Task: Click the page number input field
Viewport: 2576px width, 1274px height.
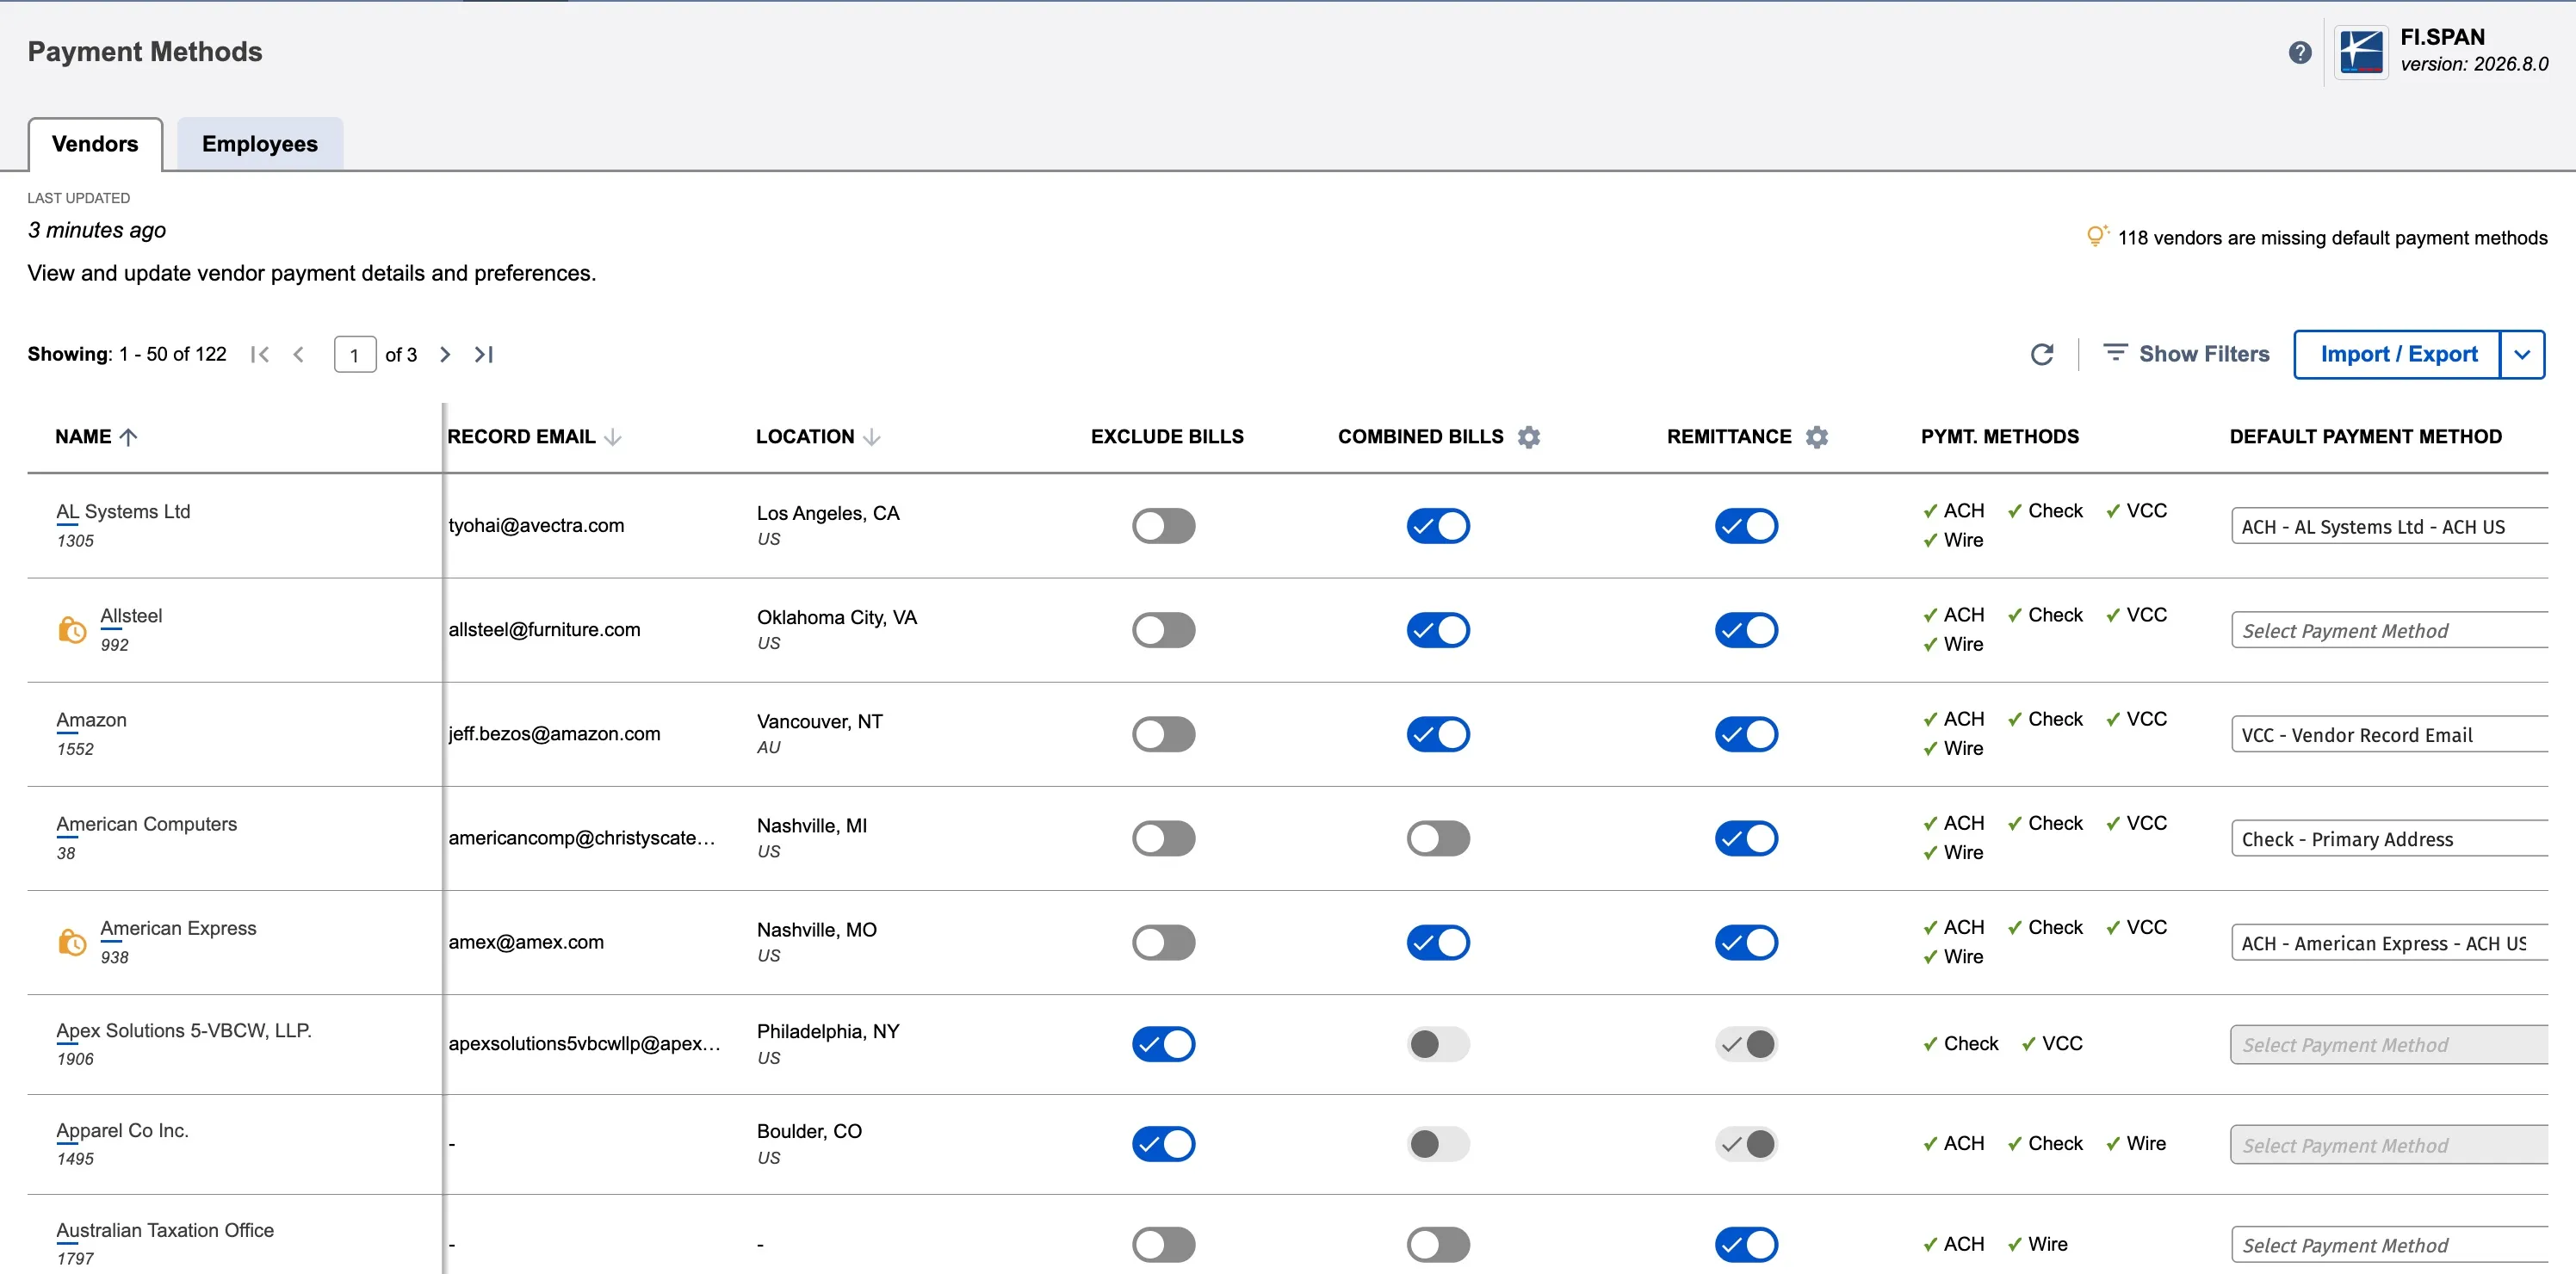Action: point(354,354)
